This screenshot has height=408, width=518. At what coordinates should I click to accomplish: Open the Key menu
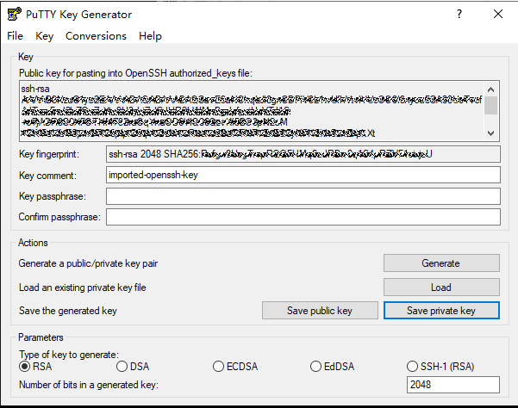pos(44,35)
